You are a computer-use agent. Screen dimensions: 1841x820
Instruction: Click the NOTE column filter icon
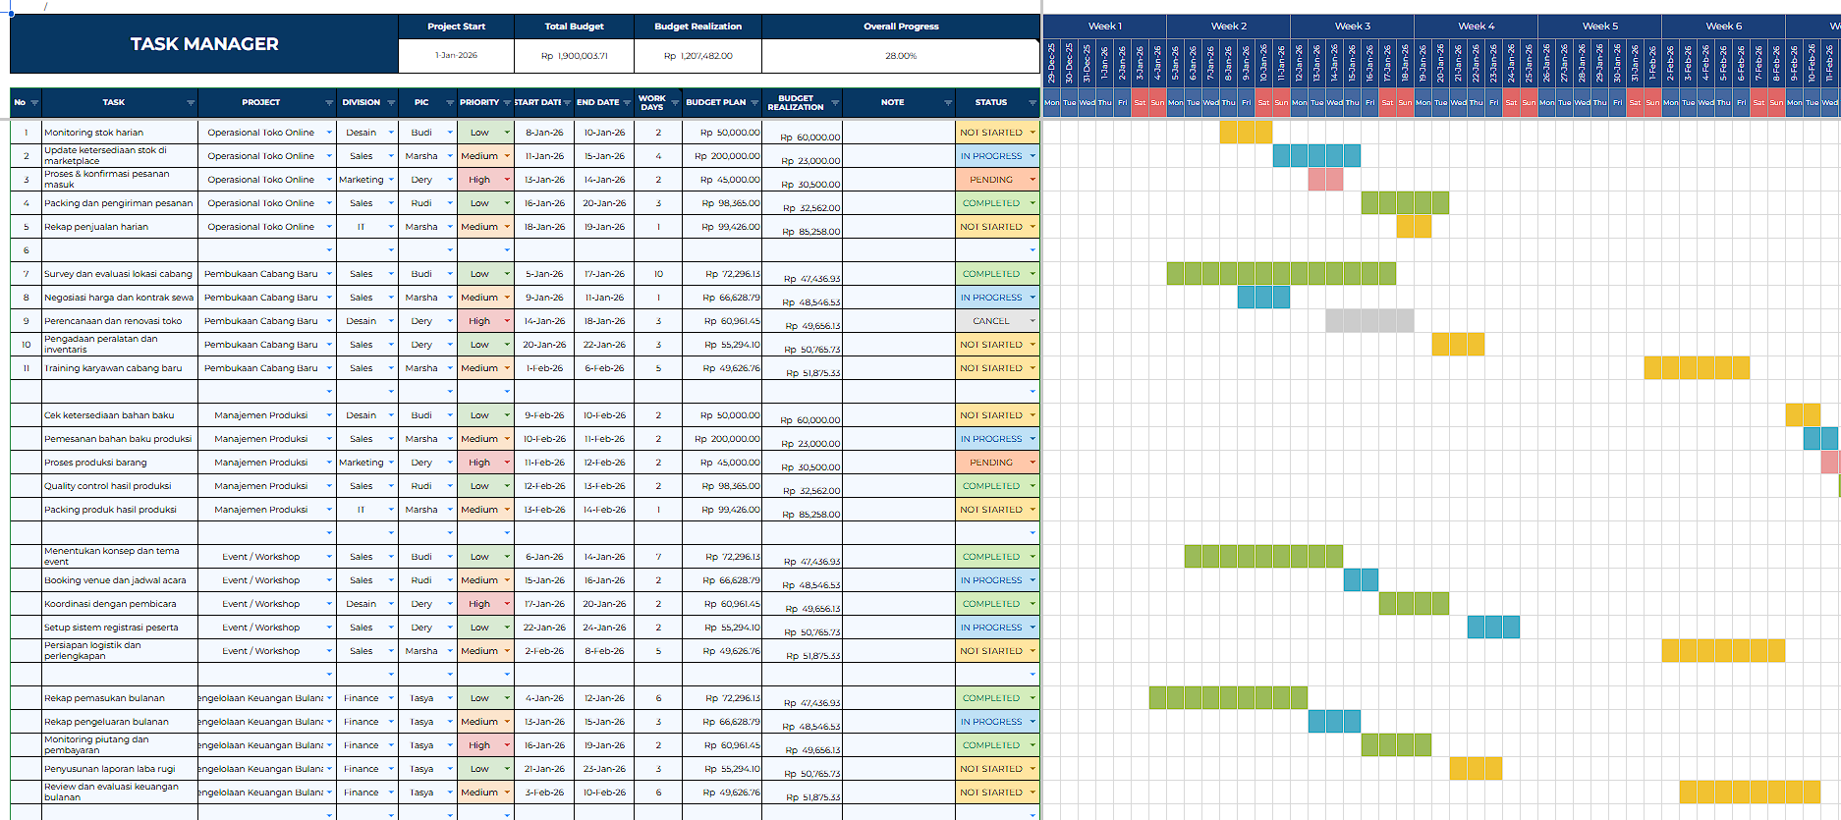coord(948,103)
